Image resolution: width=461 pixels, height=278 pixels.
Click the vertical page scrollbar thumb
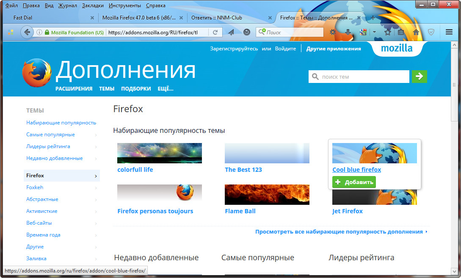(454, 85)
